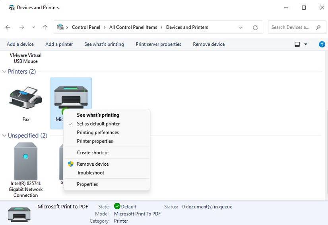This screenshot has height=225, width=328.
Task: Click the Microsoft Print To PDF model text
Action: click(137, 214)
